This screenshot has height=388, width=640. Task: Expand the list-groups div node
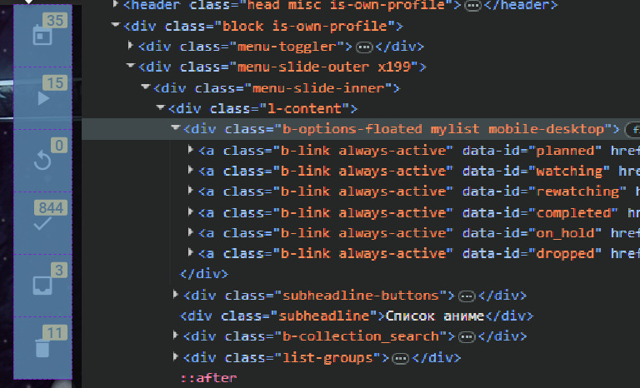click(x=175, y=357)
